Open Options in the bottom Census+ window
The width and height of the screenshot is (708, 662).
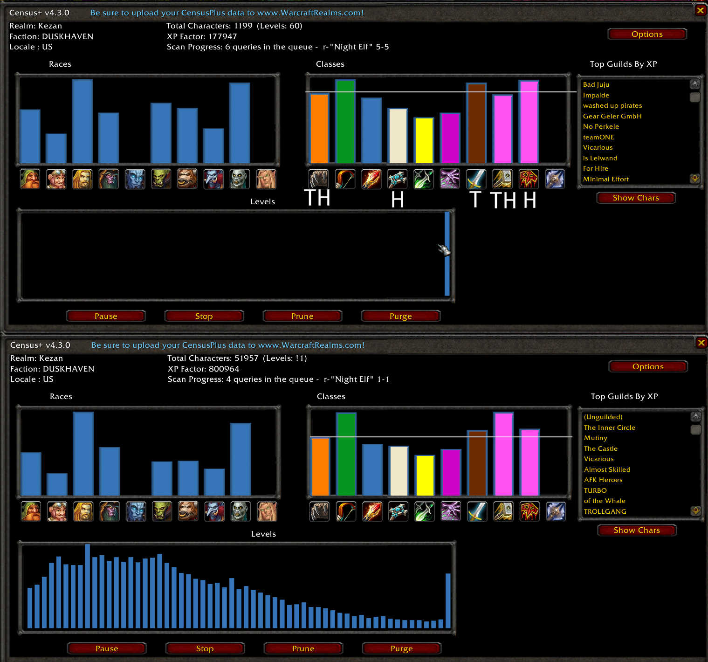[x=648, y=366]
